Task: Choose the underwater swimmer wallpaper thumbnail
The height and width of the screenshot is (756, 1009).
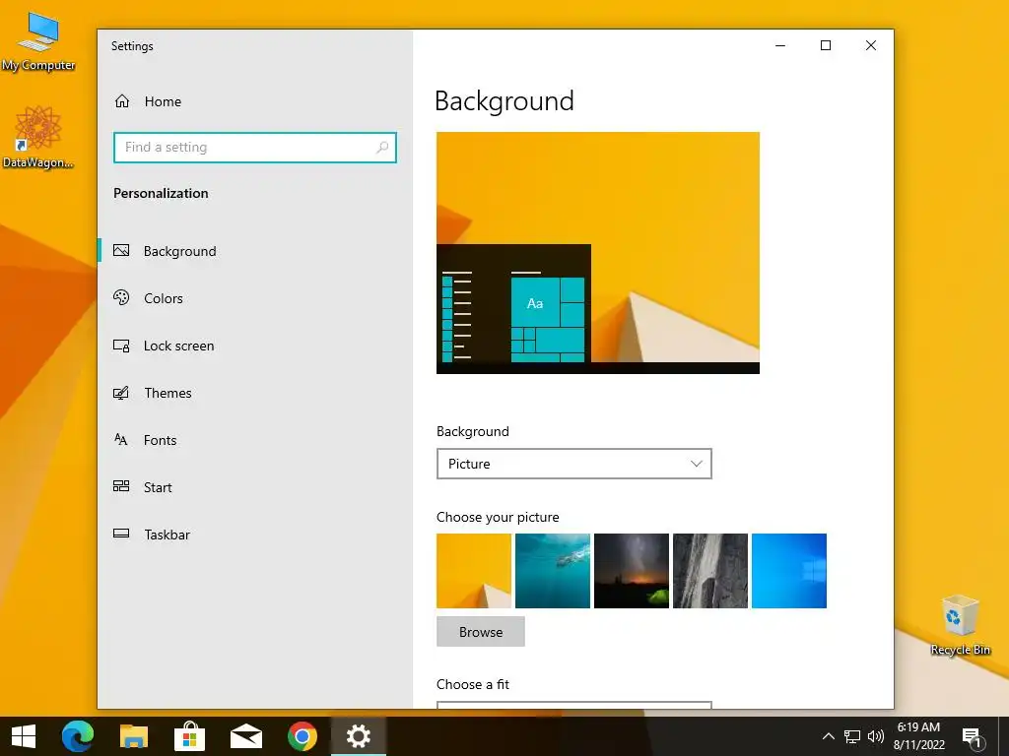Action: point(553,571)
